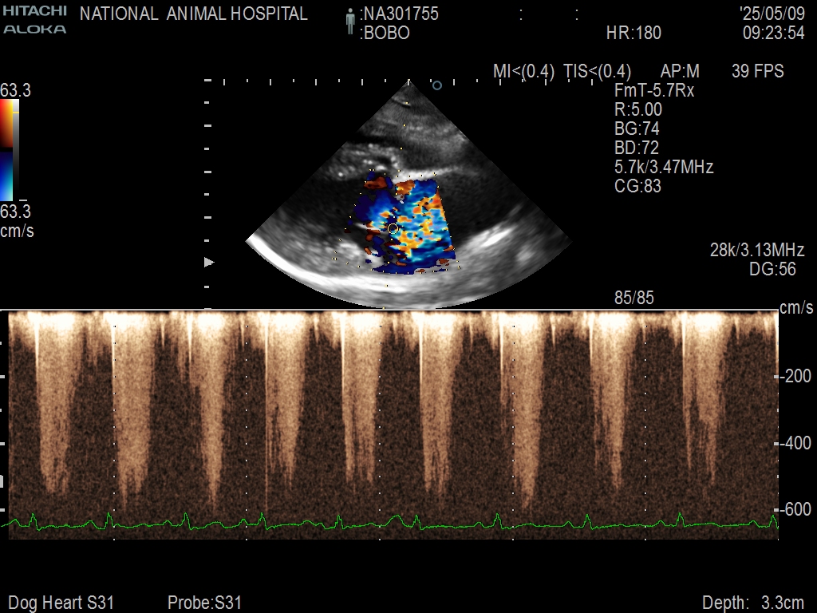817x613 pixels.
Task: Click the focus position triangle marker
Action: (210, 262)
